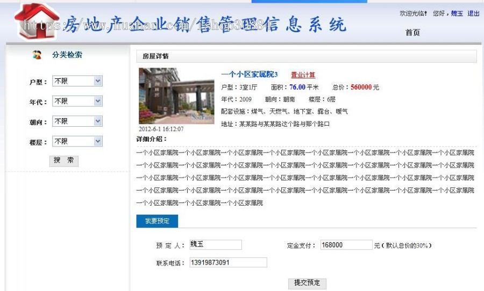Click the 魏玉 username link
Viewport: 484px width, 291px height.
457,13
